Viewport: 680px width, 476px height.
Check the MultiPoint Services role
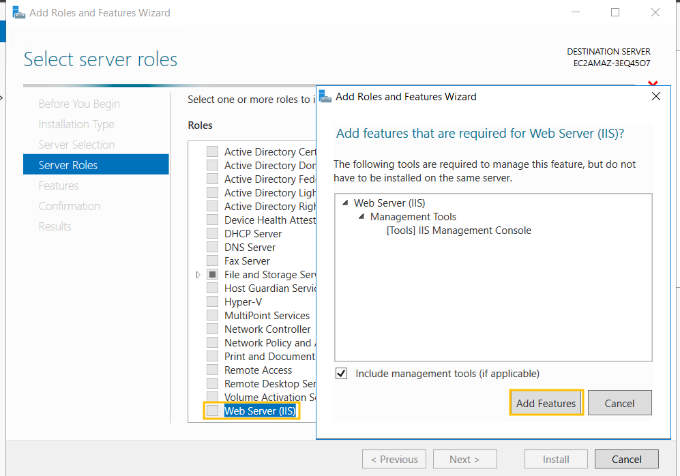[x=213, y=315]
